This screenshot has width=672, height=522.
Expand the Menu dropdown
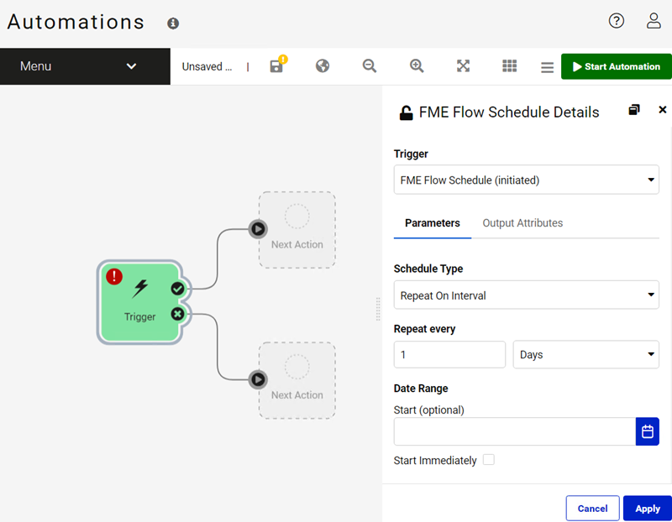click(x=86, y=66)
